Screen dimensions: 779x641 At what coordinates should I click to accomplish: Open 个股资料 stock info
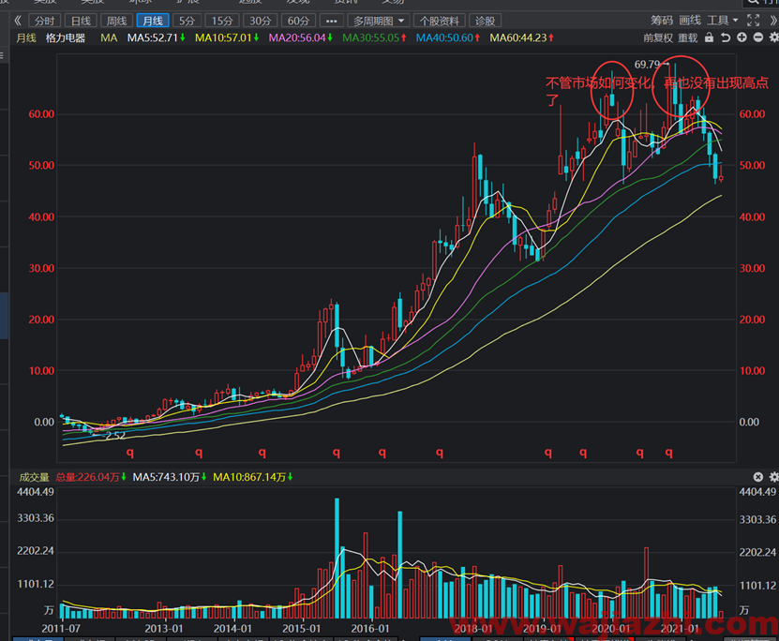click(x=439, y=21)
